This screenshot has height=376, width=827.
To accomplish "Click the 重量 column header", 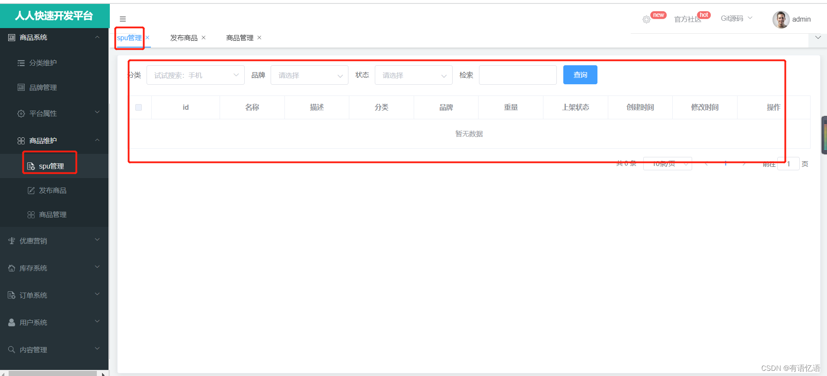I will [x=511, y=107].
